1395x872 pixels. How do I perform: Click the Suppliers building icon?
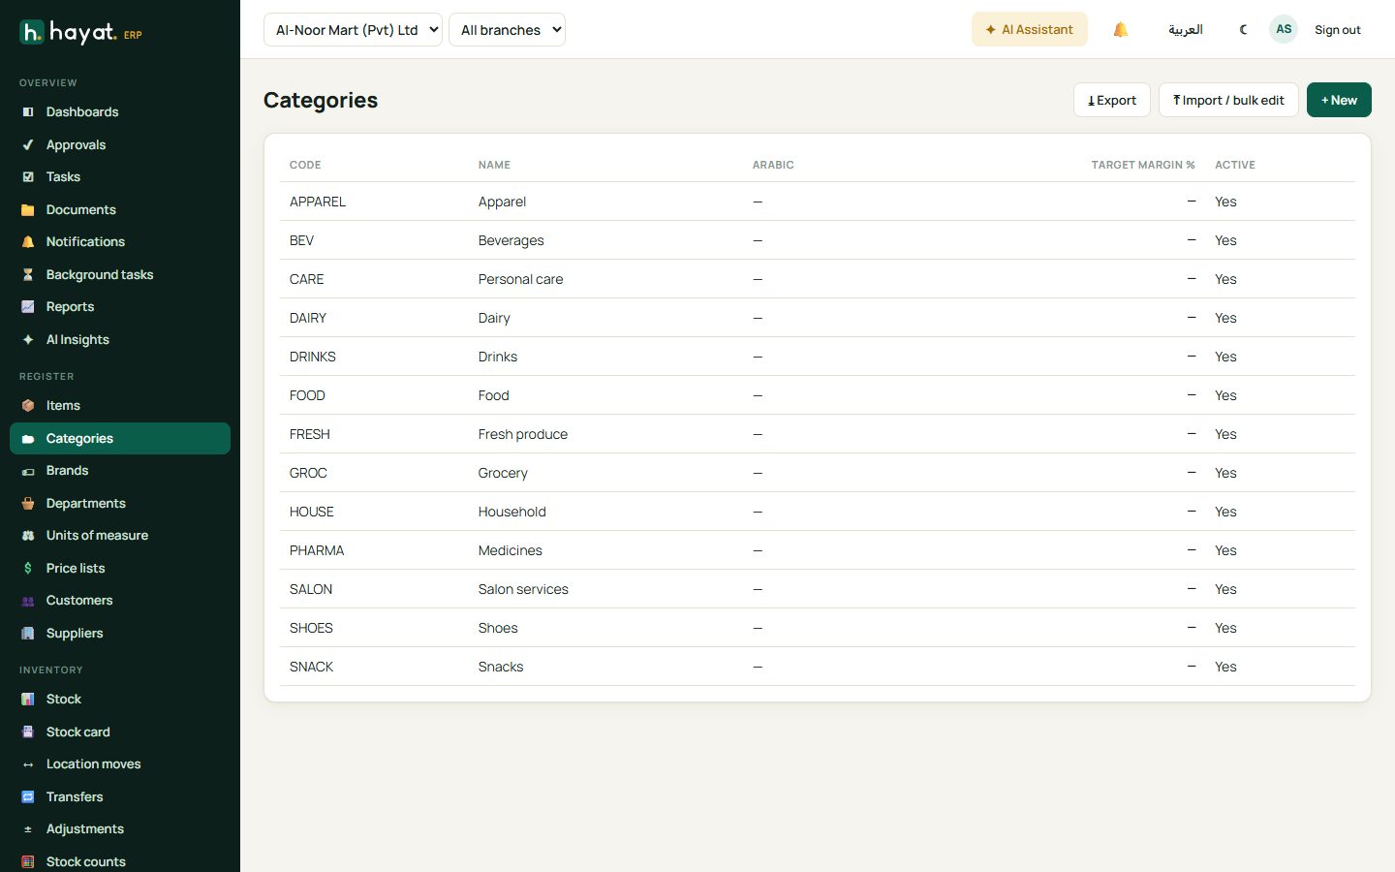[x=28, y=634]
